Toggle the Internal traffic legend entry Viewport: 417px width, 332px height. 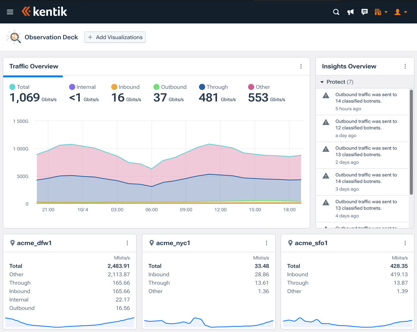pyautogui.click(x=82, y=87)
